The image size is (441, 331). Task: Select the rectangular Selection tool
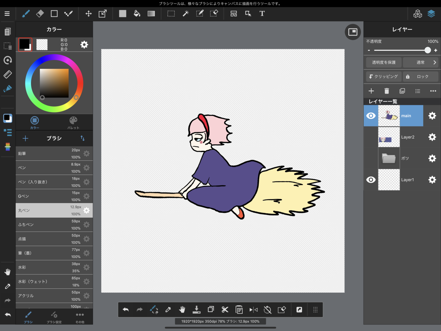pos(171,13)
